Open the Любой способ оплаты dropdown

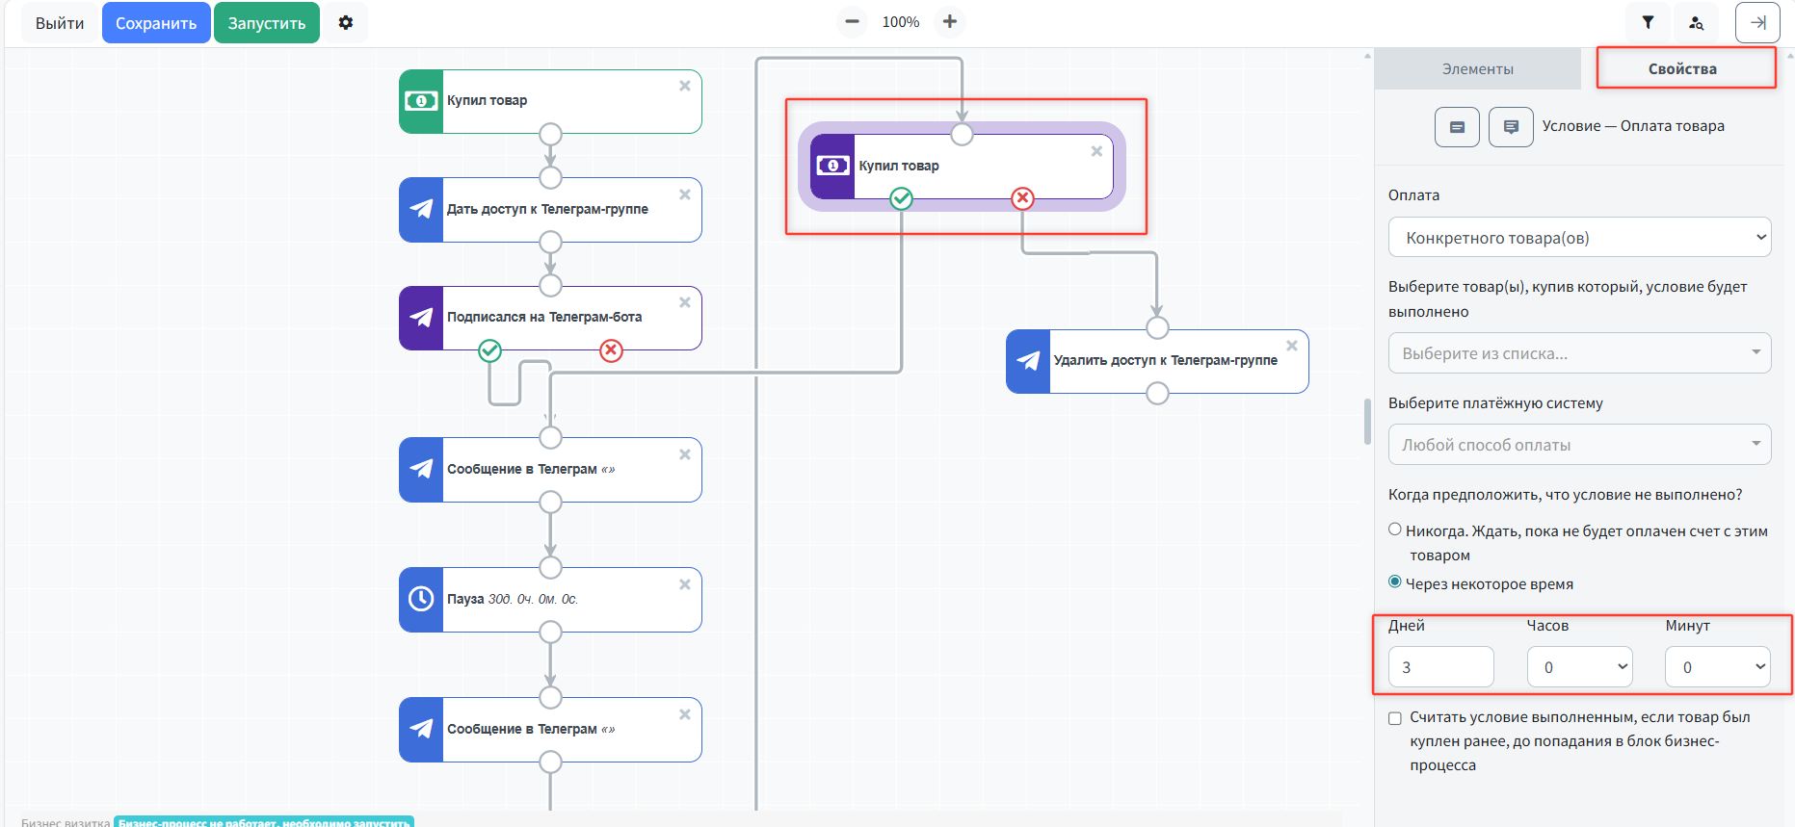[x=1579, y=445]
